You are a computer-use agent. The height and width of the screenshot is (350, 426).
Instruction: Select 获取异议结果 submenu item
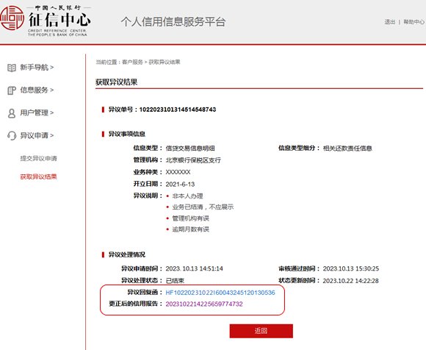[39, 176]
